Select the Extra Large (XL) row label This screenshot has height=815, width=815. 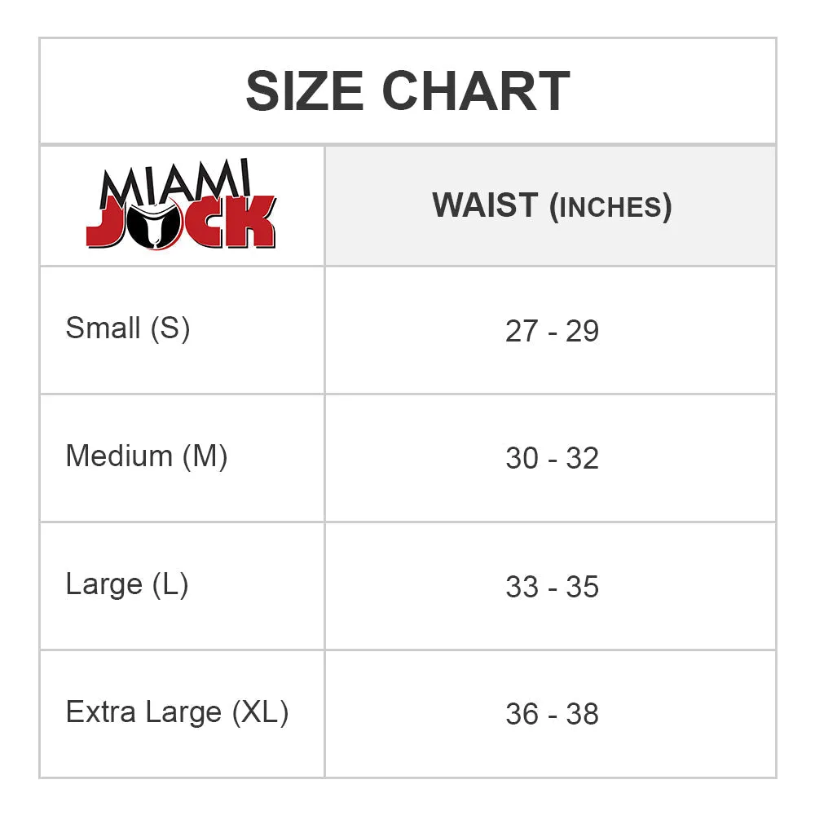pyautogui.click(x=177, y=712)
